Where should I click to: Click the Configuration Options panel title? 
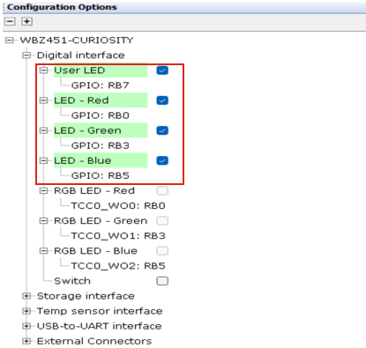click(62, 7)
